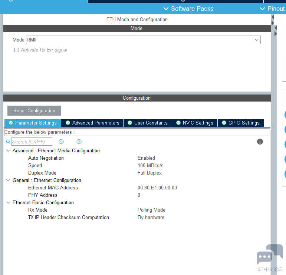Open the ST forum chat bubble icon
Screen dimensions: 286x275
coord(269,255)
